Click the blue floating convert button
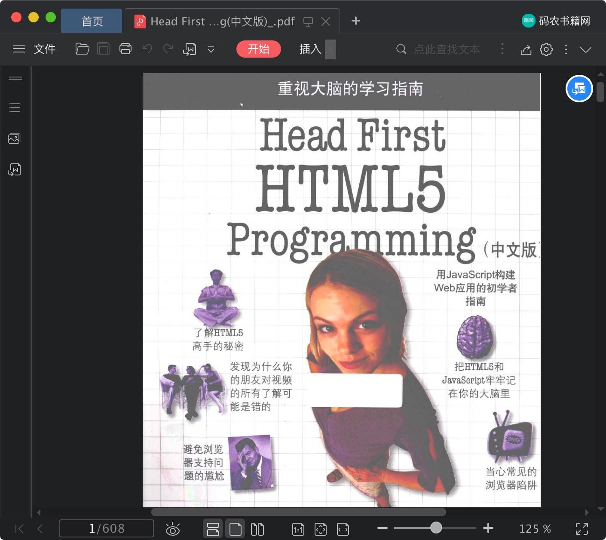 [x=579, y=89]
